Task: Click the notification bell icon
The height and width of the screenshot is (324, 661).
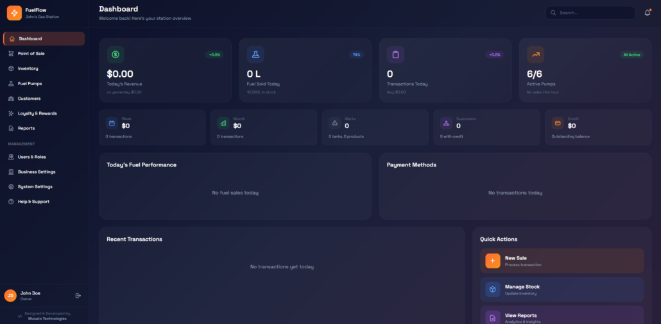Action: click(x=647, y=13)
